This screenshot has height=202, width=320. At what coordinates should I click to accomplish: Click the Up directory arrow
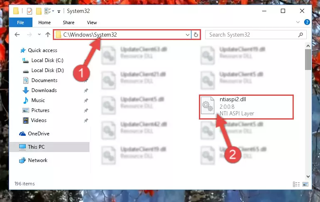pyautogui.click(x=48, y=35)
